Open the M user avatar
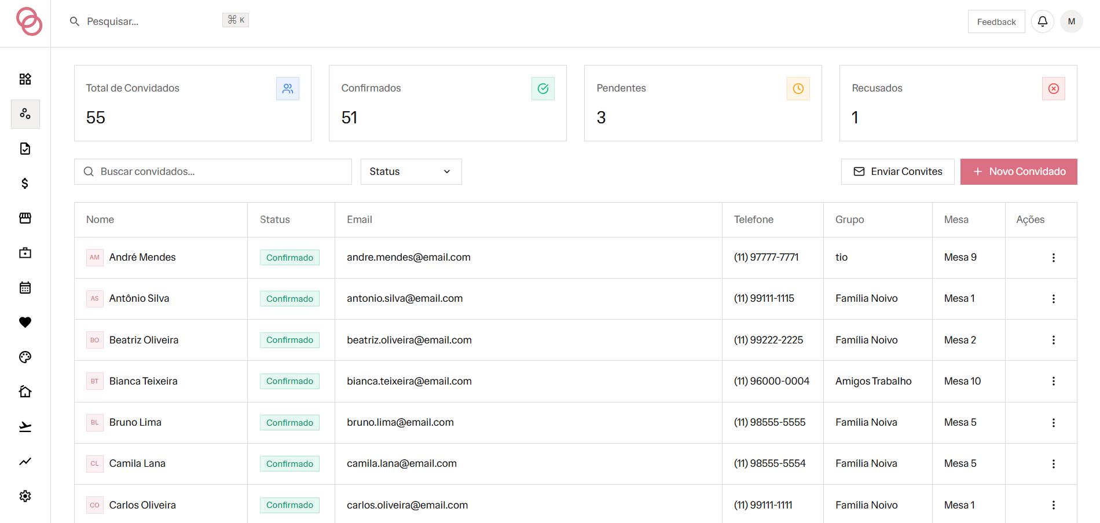1100x523 pixels. [1071, 21]
